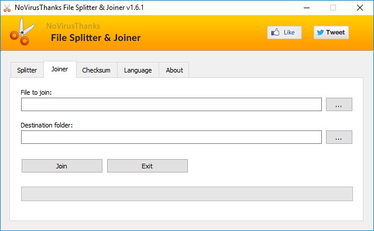Click the 'File Splitter & Joiner' banner heading
Screen dimensions: 374x231
pyautogui.click(x=95, y=37)
